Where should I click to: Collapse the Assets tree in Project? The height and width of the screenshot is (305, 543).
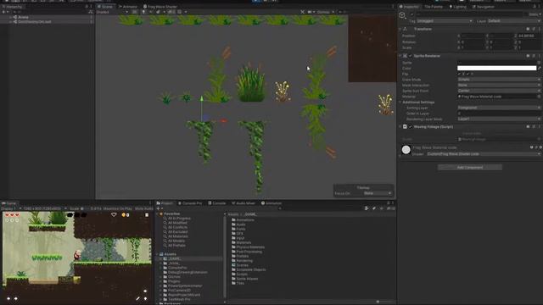(x=156, y=254)
